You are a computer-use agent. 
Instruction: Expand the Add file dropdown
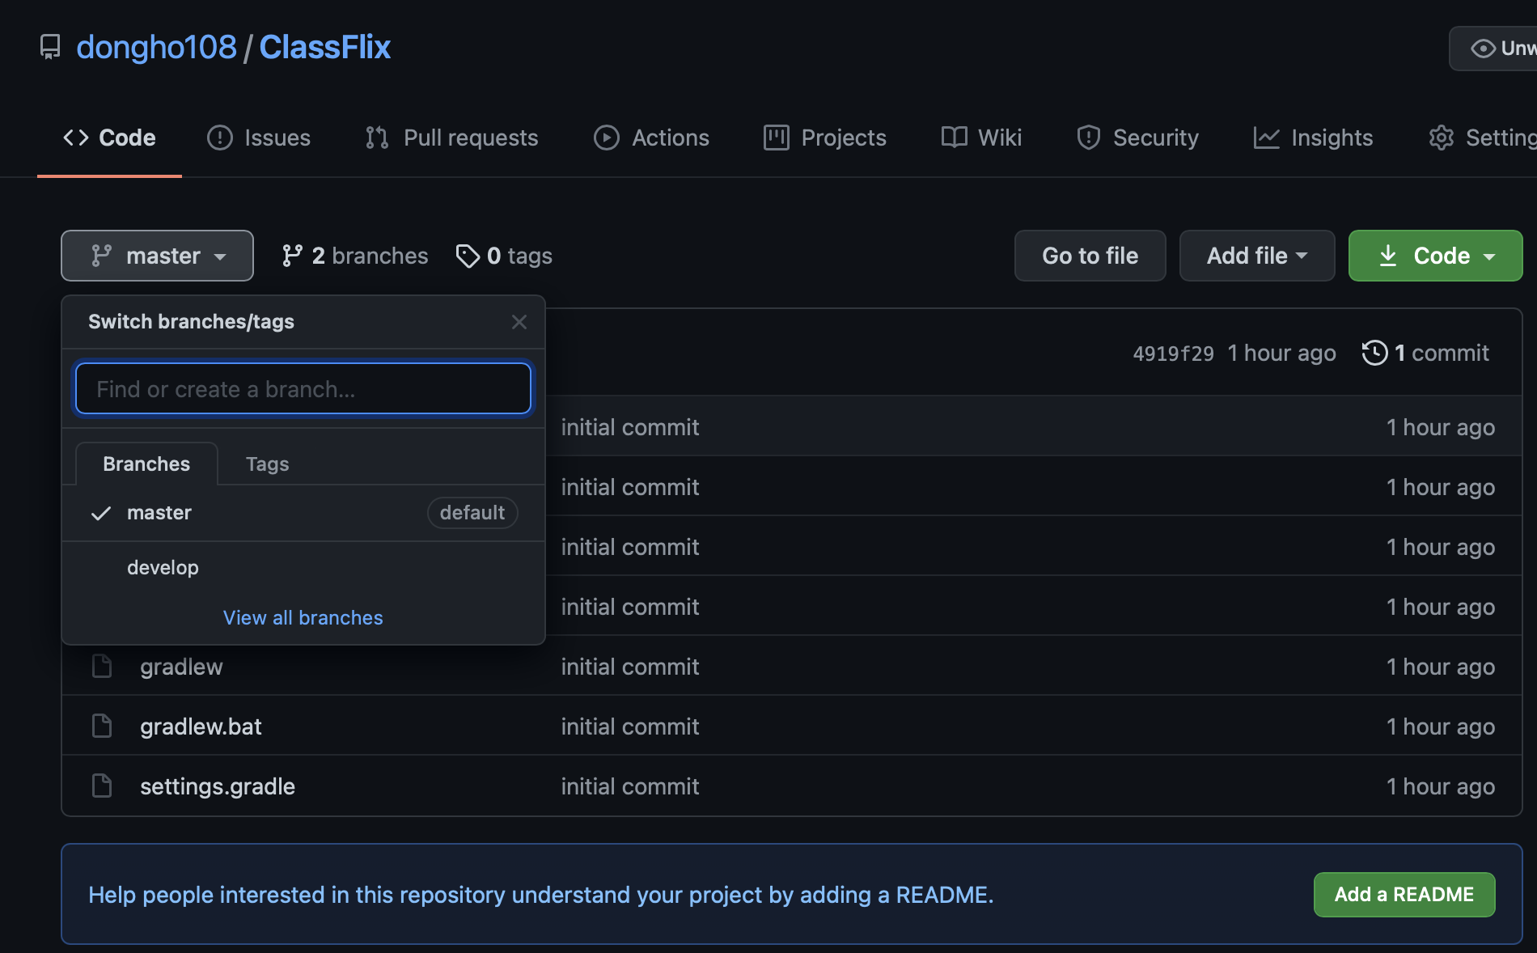click(1257, 256)
